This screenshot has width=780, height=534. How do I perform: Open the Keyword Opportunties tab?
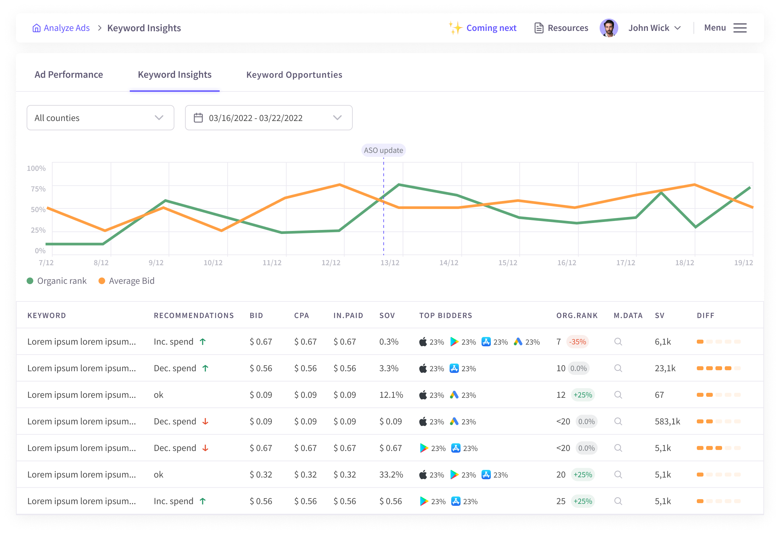coord(294,74)
